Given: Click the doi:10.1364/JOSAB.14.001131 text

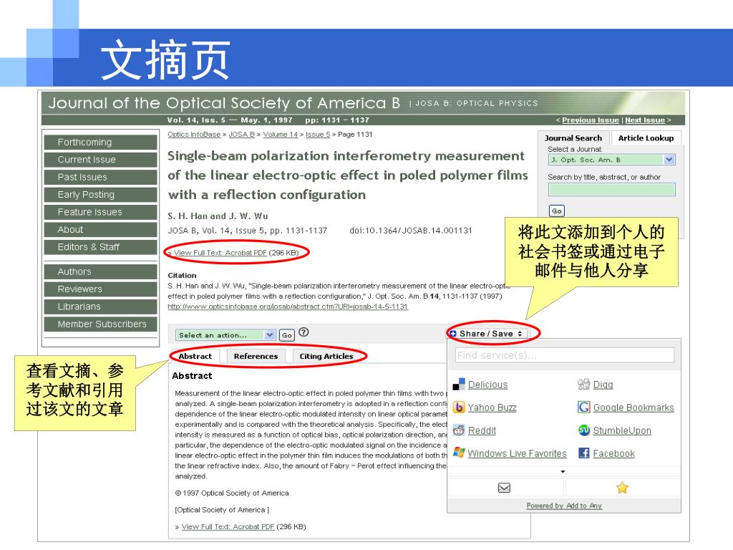Looking at the screenshot, I should pyautogui.click(x=411, y=230).
